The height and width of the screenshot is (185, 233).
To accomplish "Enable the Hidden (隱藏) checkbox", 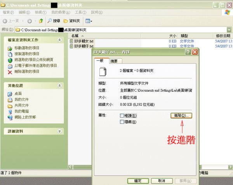I will click(122, 122).
